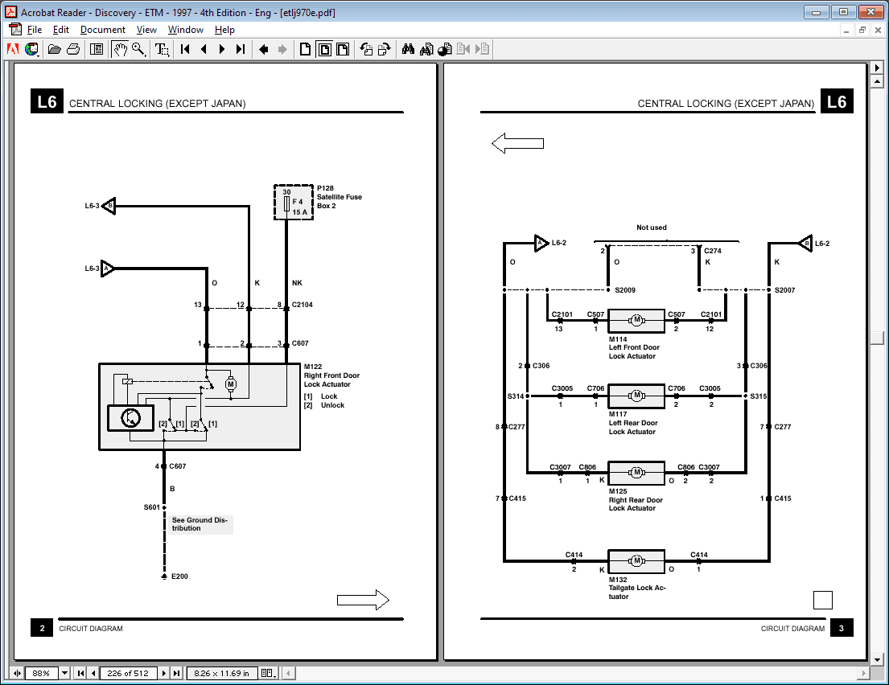
Task: Go to first page using toolbar
Action: click(x=185, y=49)
